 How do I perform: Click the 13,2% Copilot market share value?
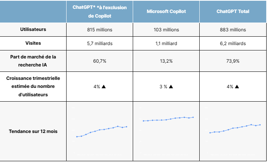pyautogui.click(x=166, y=60)
